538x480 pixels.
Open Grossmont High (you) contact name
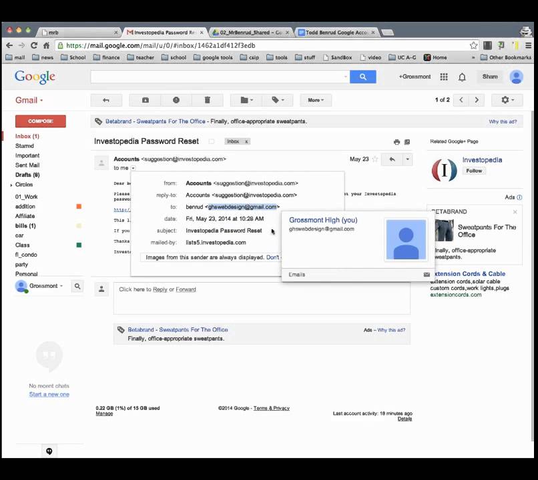click(x=323, y=220)
